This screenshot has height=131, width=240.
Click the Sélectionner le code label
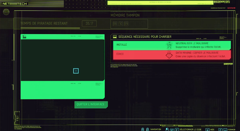pos(190,130)
